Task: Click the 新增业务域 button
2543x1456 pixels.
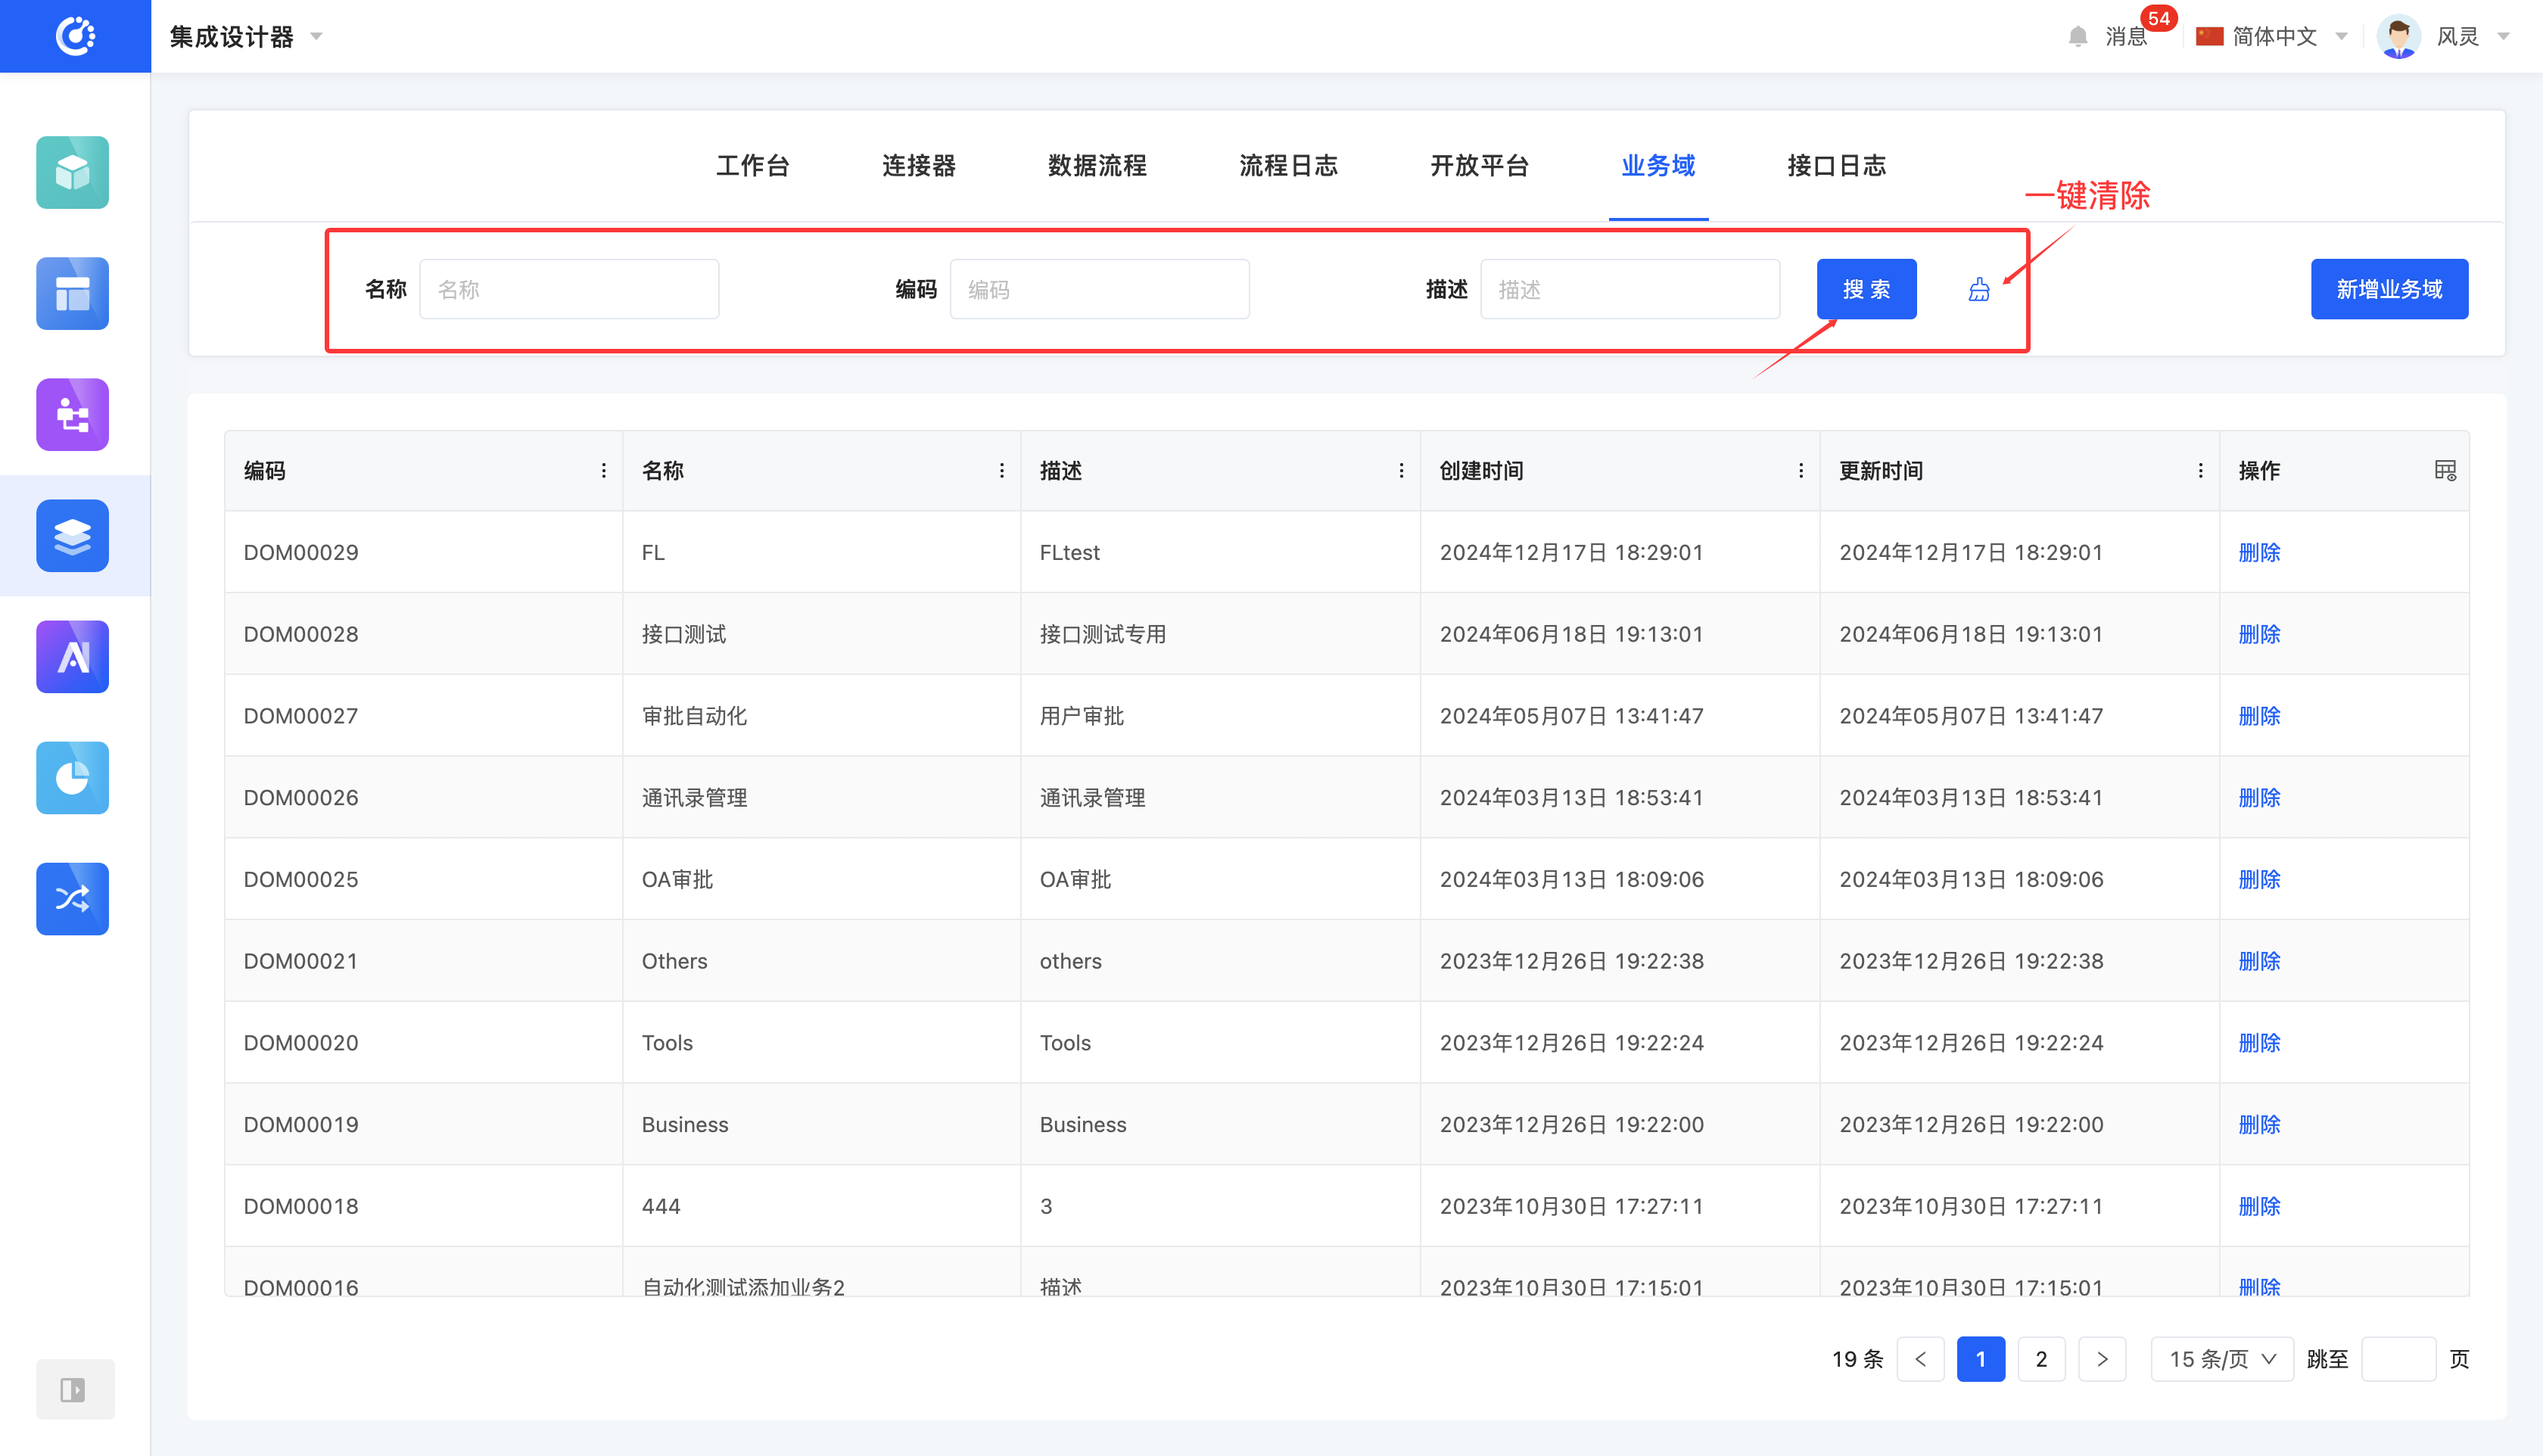Action: coord(2388,289)
